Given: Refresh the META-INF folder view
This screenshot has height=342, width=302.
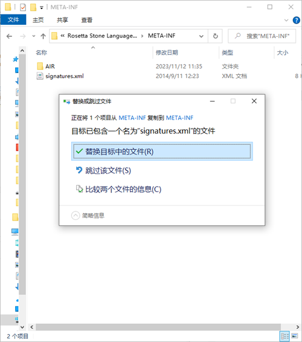Looking at the screenshot, I should pyautogui.click(x=215, y=36).
